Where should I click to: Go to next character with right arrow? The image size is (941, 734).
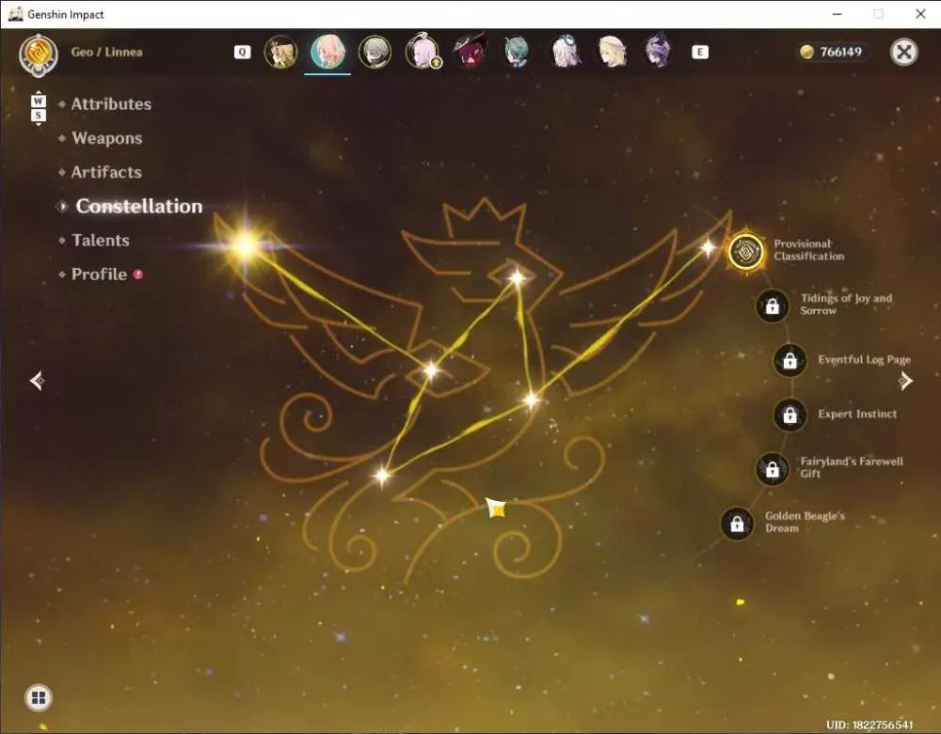click(x=905, y=381)
